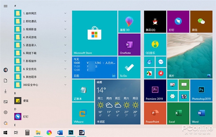The height and width of the screenshot is (137, 216).
Task: Open the colorful browser taskbar icon
Action: (x=49, y=132)
